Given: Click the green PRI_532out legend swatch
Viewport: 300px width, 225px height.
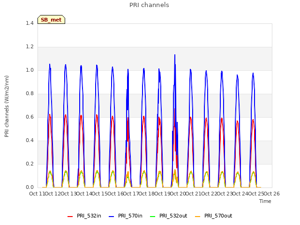Looking at the screenshot, I should click(x=153, y=217).
